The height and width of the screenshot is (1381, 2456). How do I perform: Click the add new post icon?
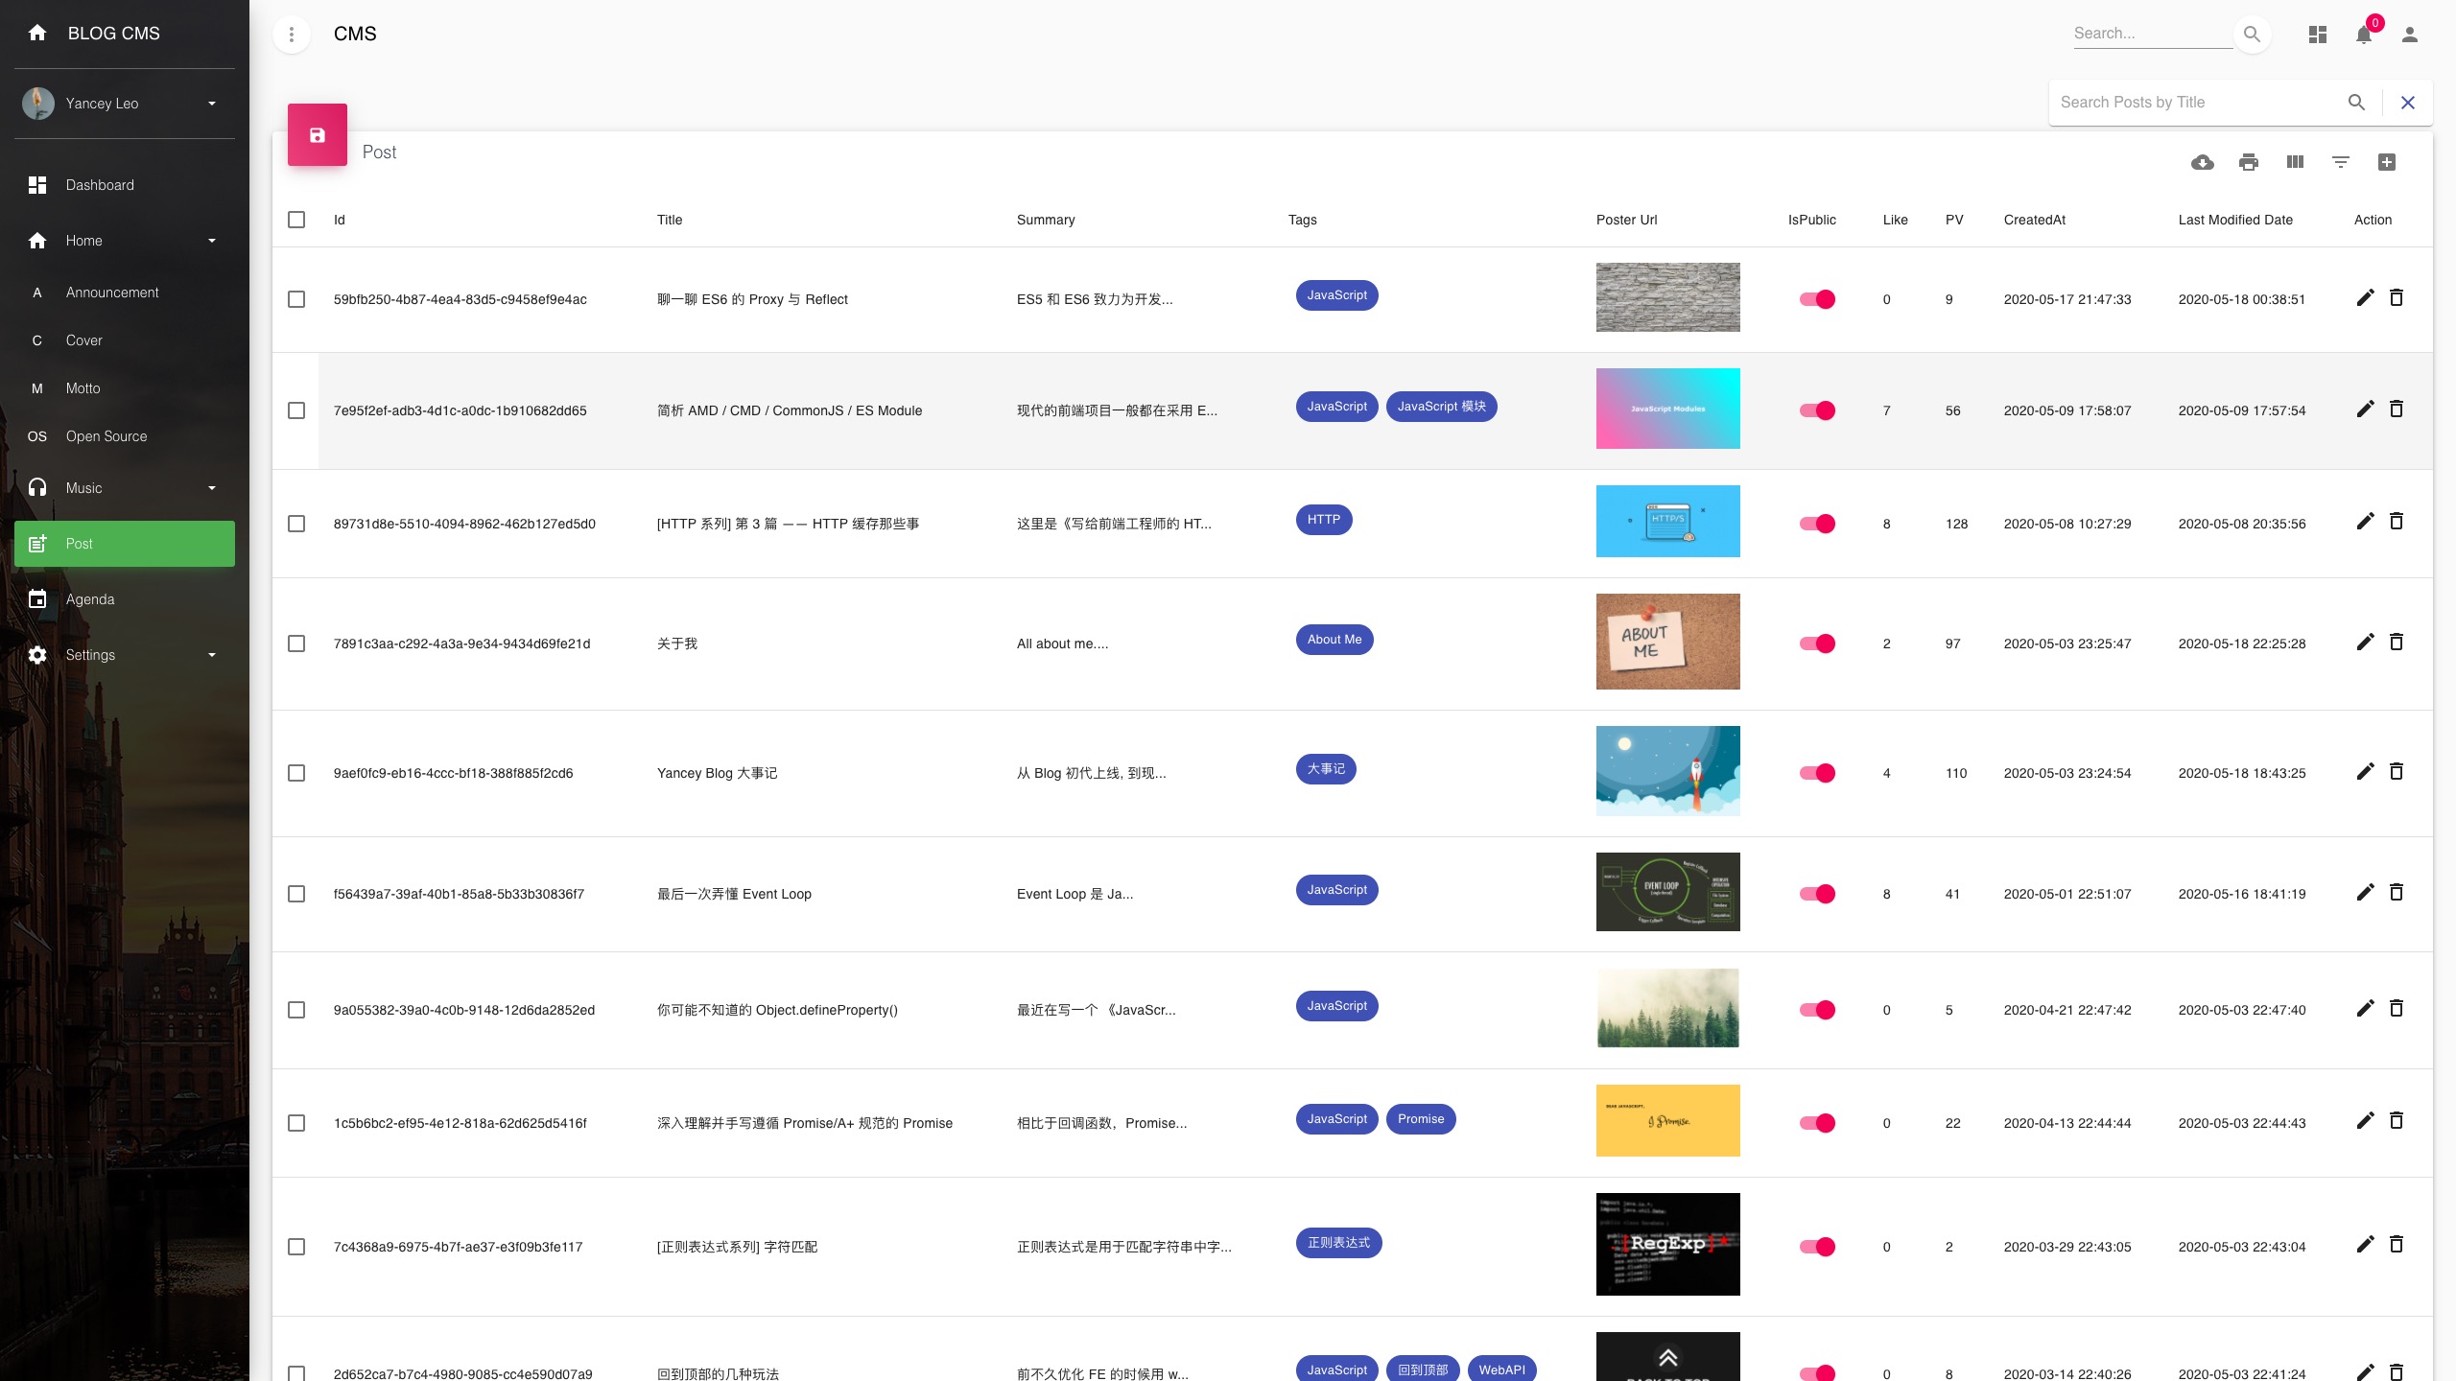pos(2387,162)
